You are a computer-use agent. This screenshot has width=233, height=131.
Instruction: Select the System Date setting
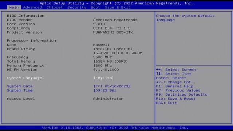[20, 86]
